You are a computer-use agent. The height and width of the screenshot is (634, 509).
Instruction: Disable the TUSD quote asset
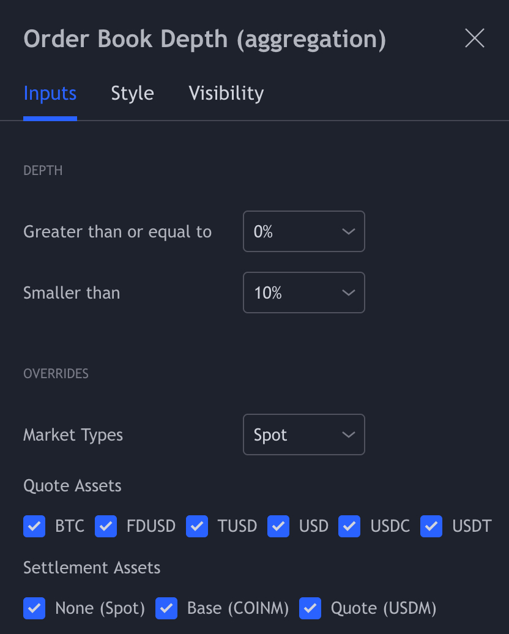point(197,526)
